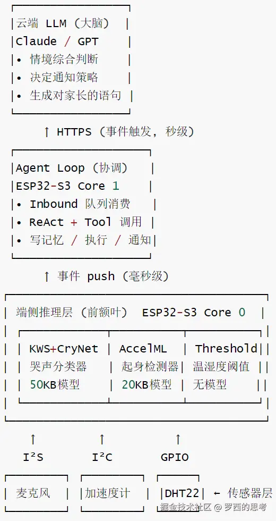Click the 情境综合判断 bullet item

(57, 60)
